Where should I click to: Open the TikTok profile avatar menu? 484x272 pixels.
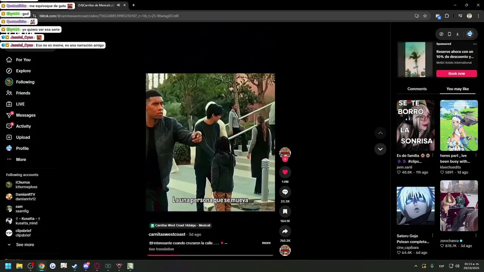(470, 34)
